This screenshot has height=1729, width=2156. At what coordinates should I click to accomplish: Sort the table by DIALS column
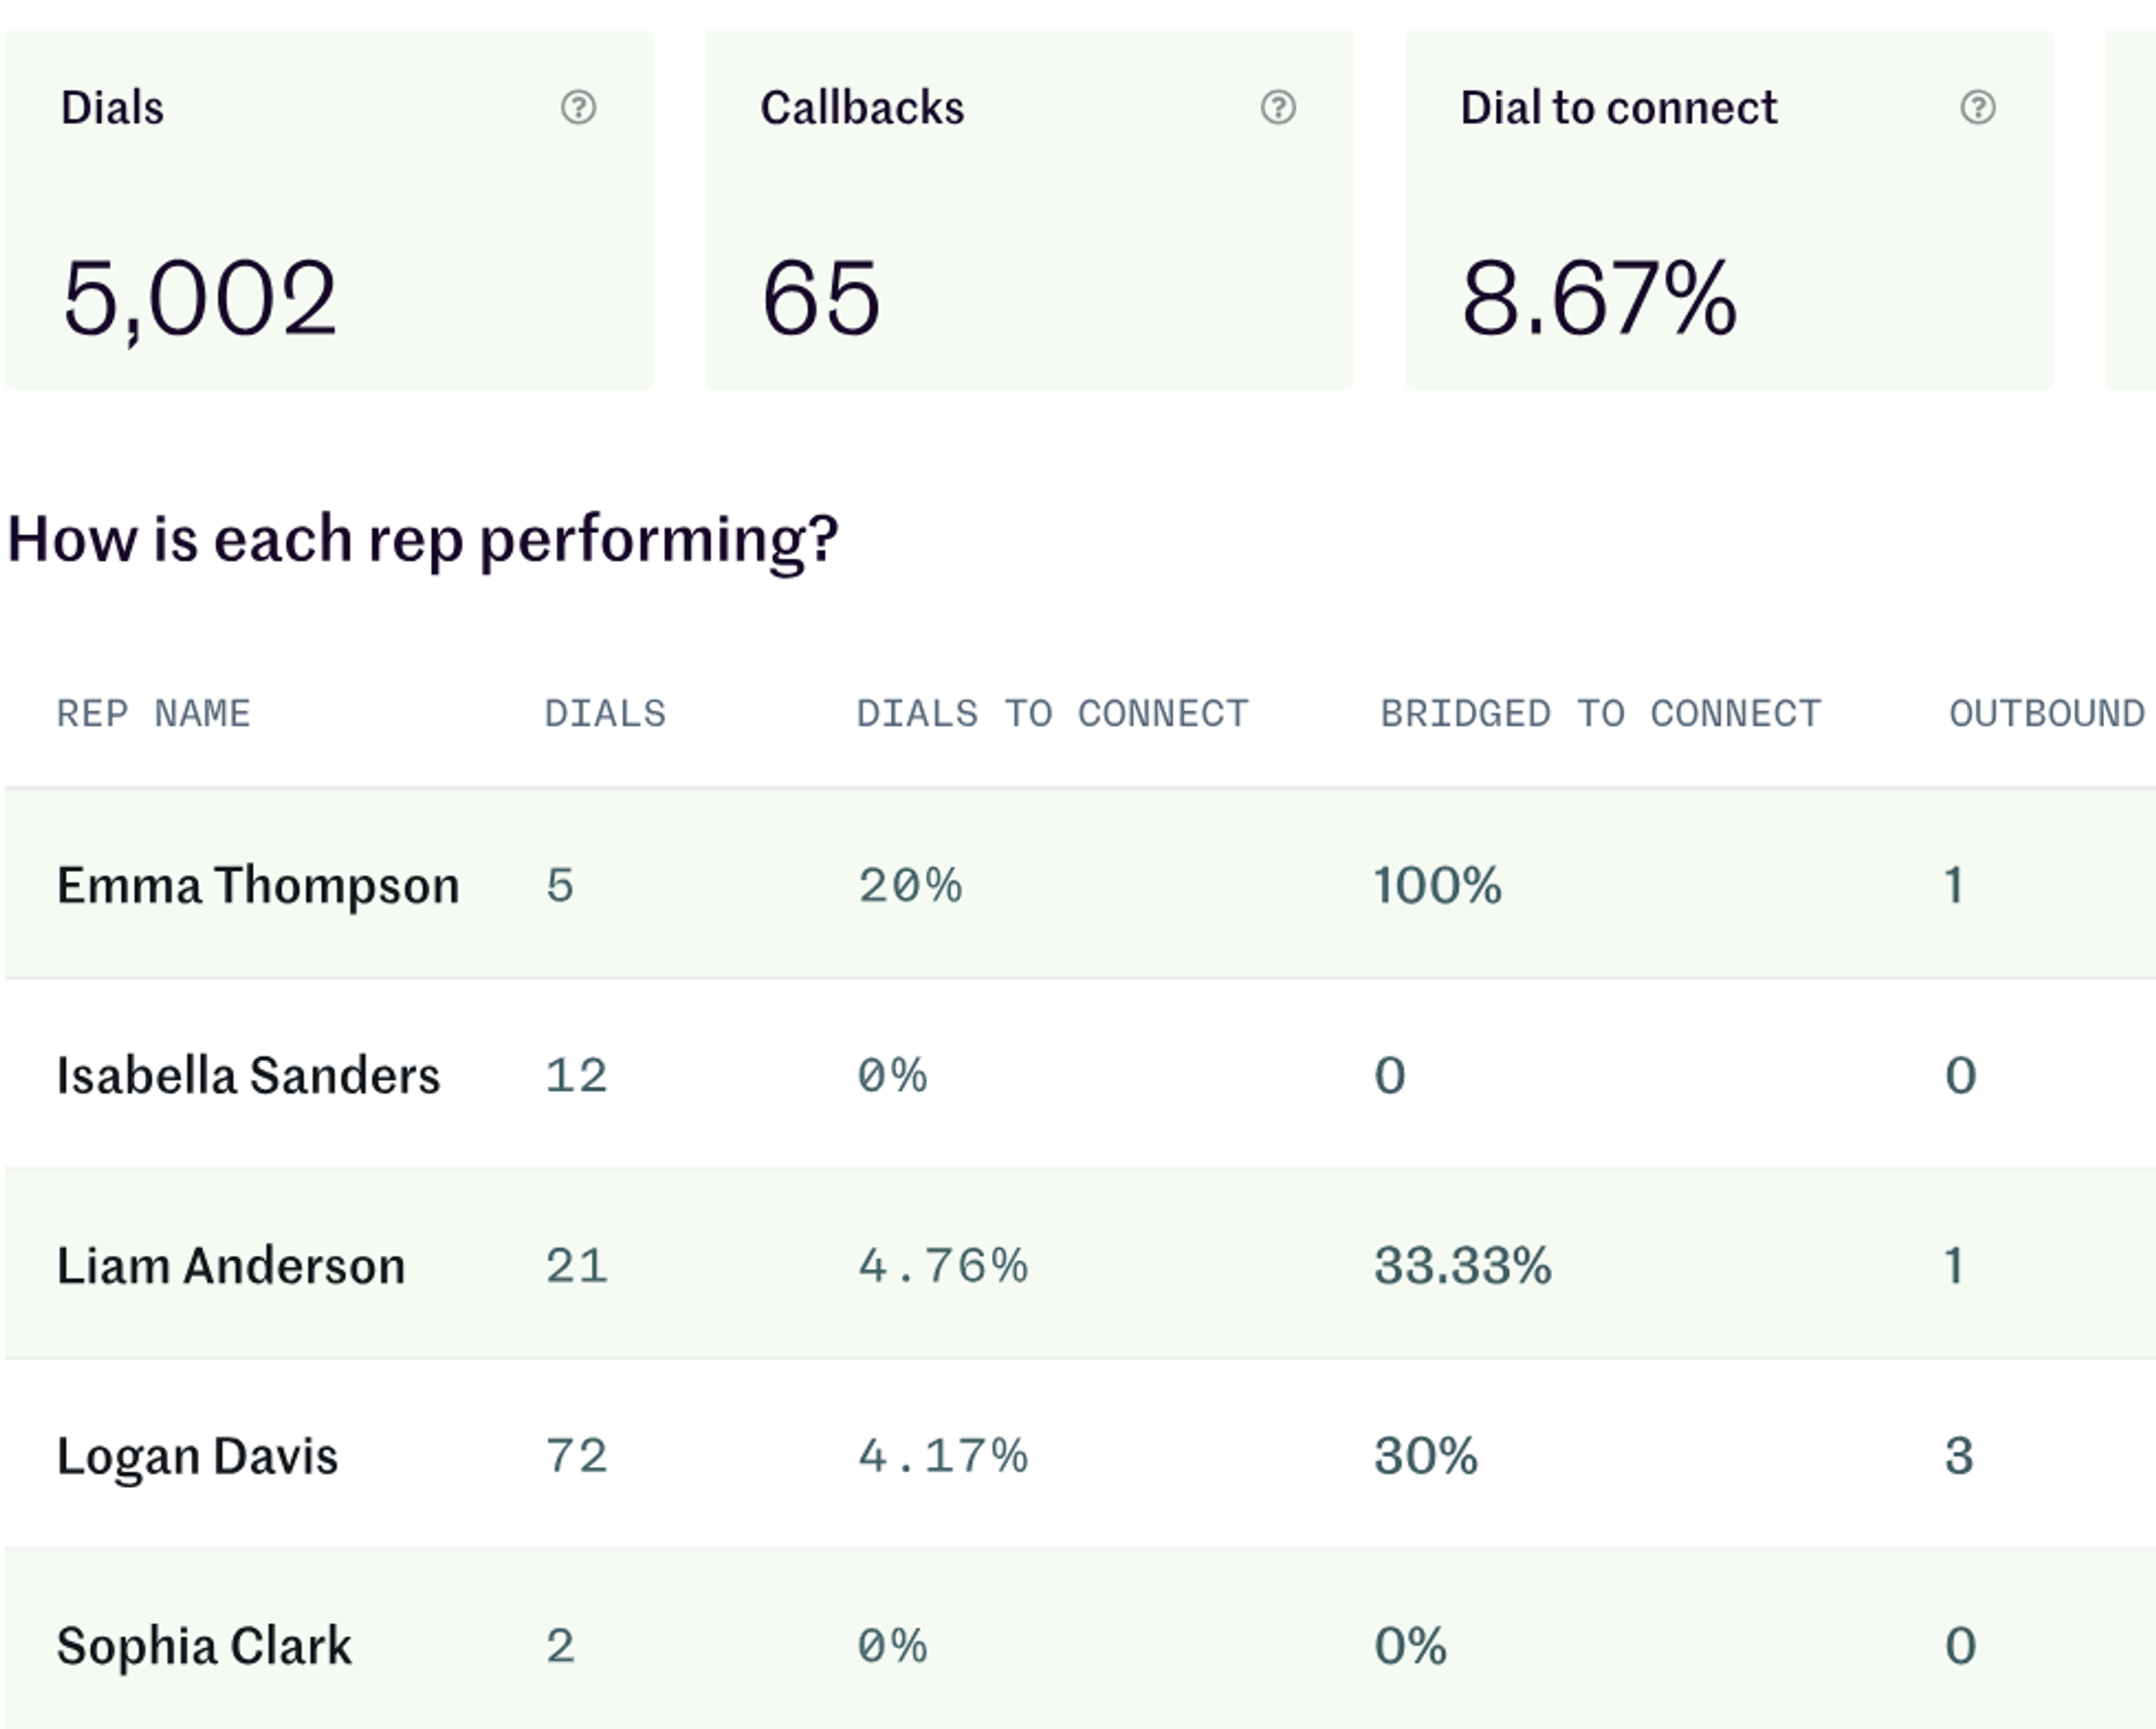point(605,713)
